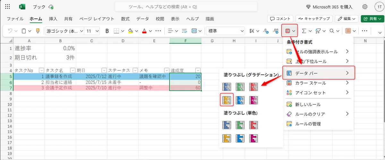385x160 pixels.
Task: Open filter dropdown for 期日 column
Action: click(104, 70)
